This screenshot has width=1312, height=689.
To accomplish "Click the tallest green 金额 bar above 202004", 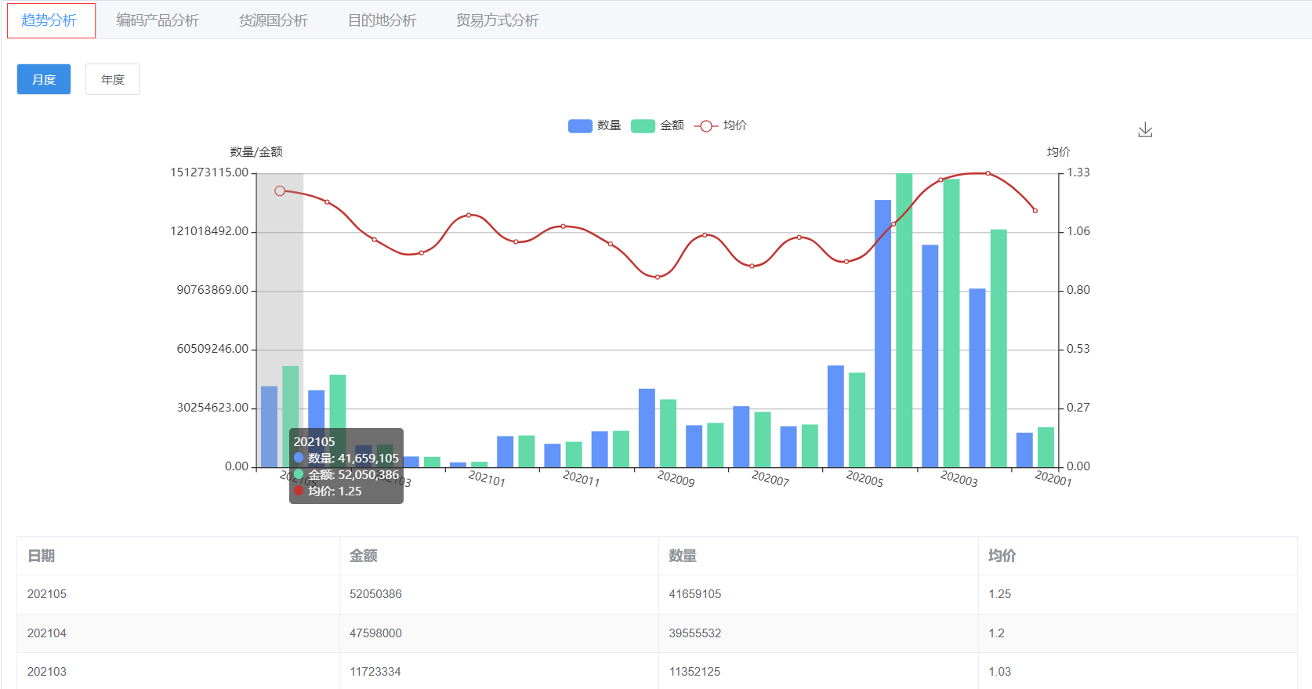I will (904, 321).
